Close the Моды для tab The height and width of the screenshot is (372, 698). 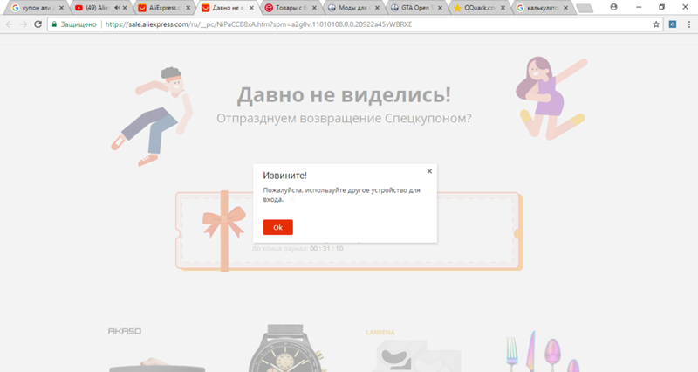377,8
